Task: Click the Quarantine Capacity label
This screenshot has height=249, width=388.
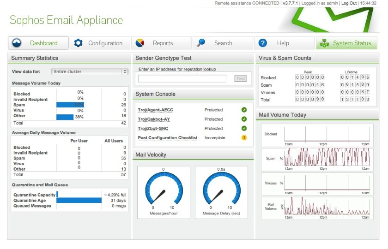Action: click(34, 195)
